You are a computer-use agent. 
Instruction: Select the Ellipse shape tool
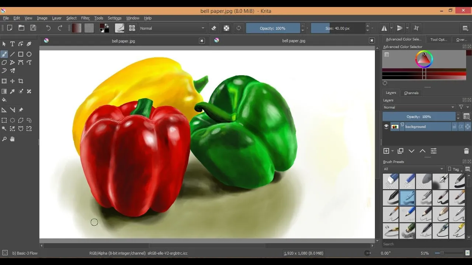[29, 54]
